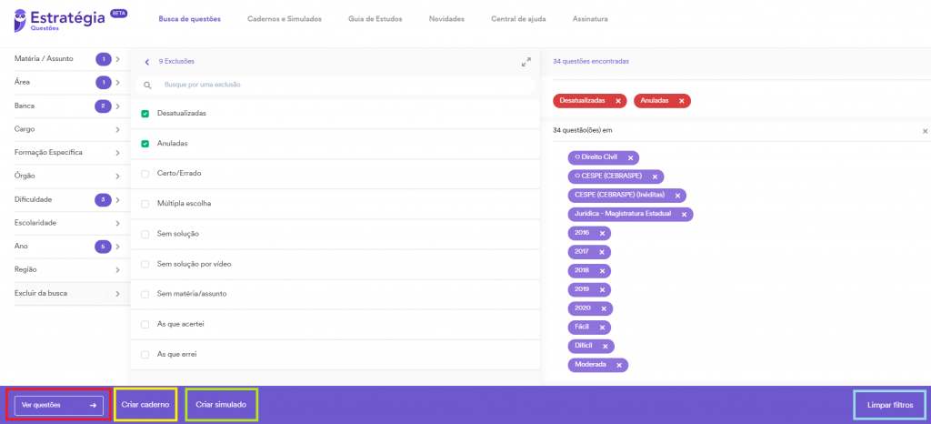Click the Limpar filtros button
931x424 pixels.
(889, 406)
